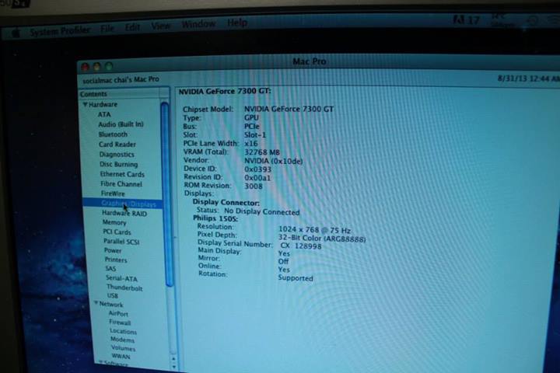Open the Apple menu
Screen dimensions: 560x373
click(14, 33)
